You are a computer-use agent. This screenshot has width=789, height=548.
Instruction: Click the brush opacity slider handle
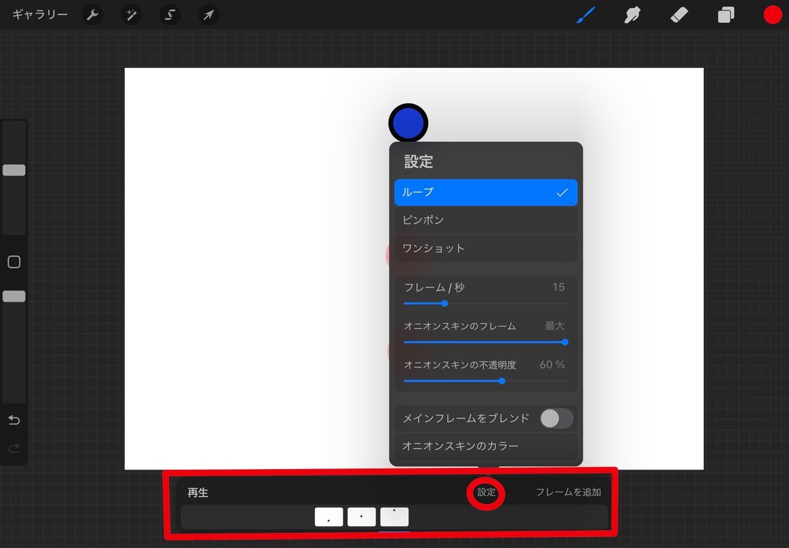[x=14, y=296]
